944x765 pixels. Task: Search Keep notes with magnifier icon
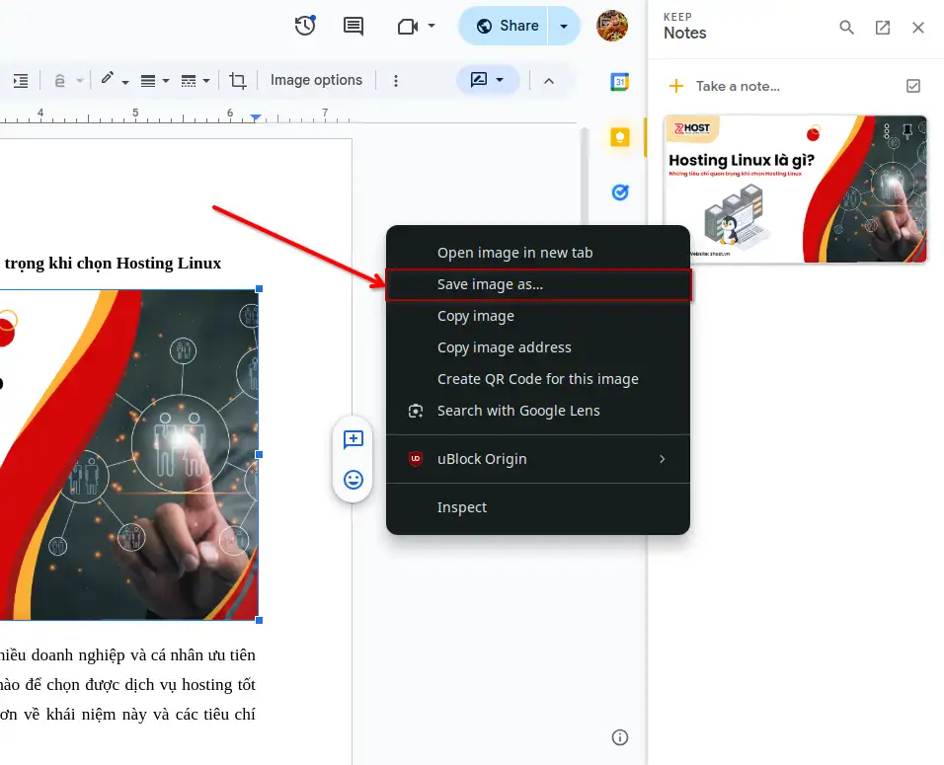[846, 27]
